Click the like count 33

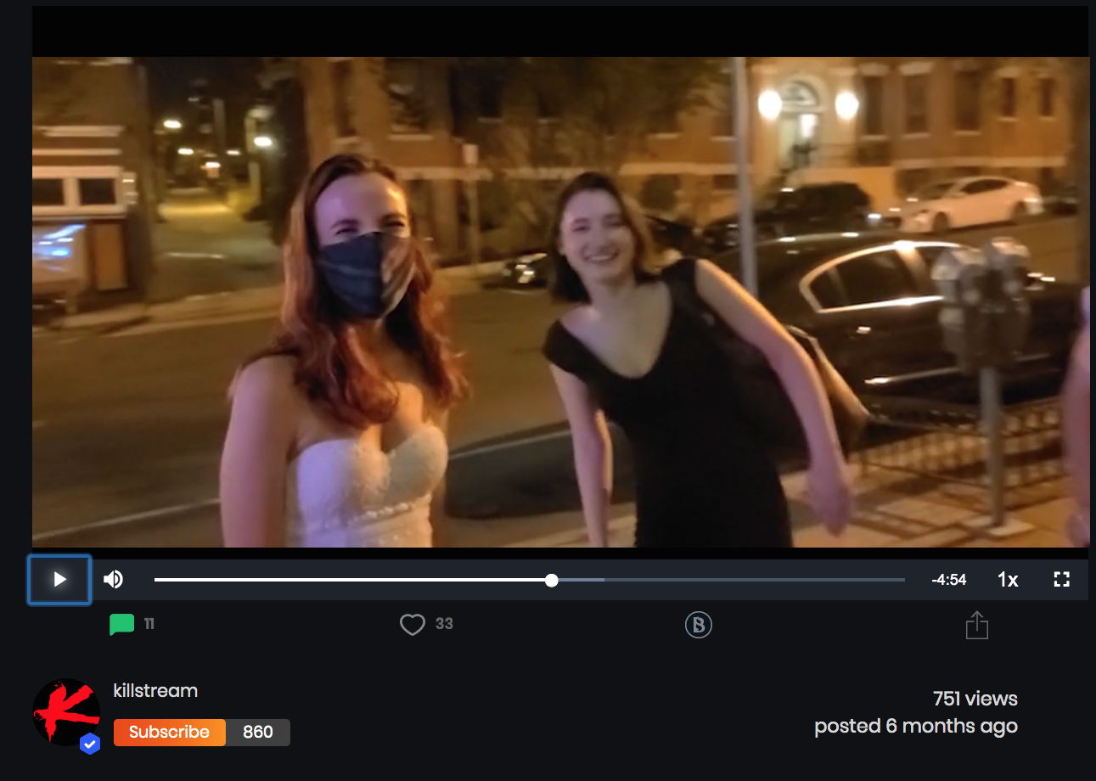tap(444, 624)
